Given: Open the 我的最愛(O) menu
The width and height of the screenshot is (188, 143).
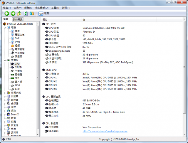Looking at the screenshot, I should tap(42, 8).
